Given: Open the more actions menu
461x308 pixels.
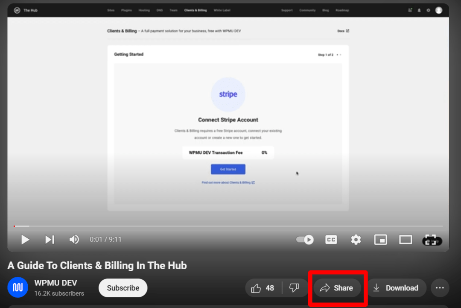Looking at the screenshot, I should pos(440,288).
